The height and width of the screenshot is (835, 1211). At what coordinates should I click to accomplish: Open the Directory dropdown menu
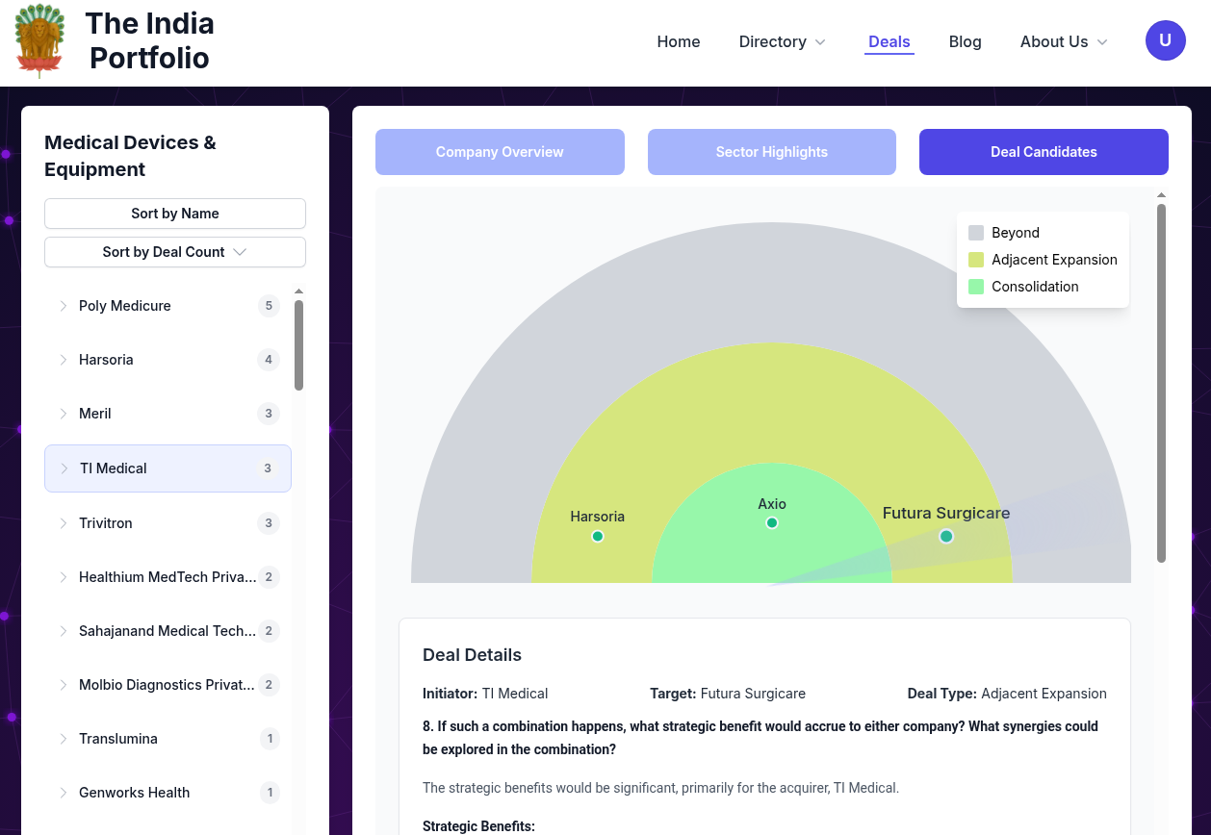782,41
